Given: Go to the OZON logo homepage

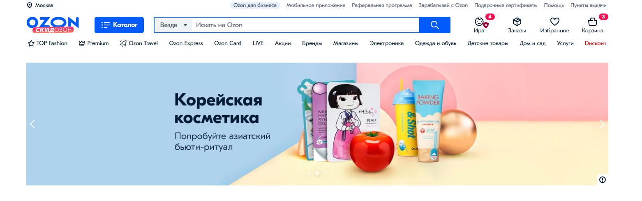Looking at the screenshot, I should (53, 25).
